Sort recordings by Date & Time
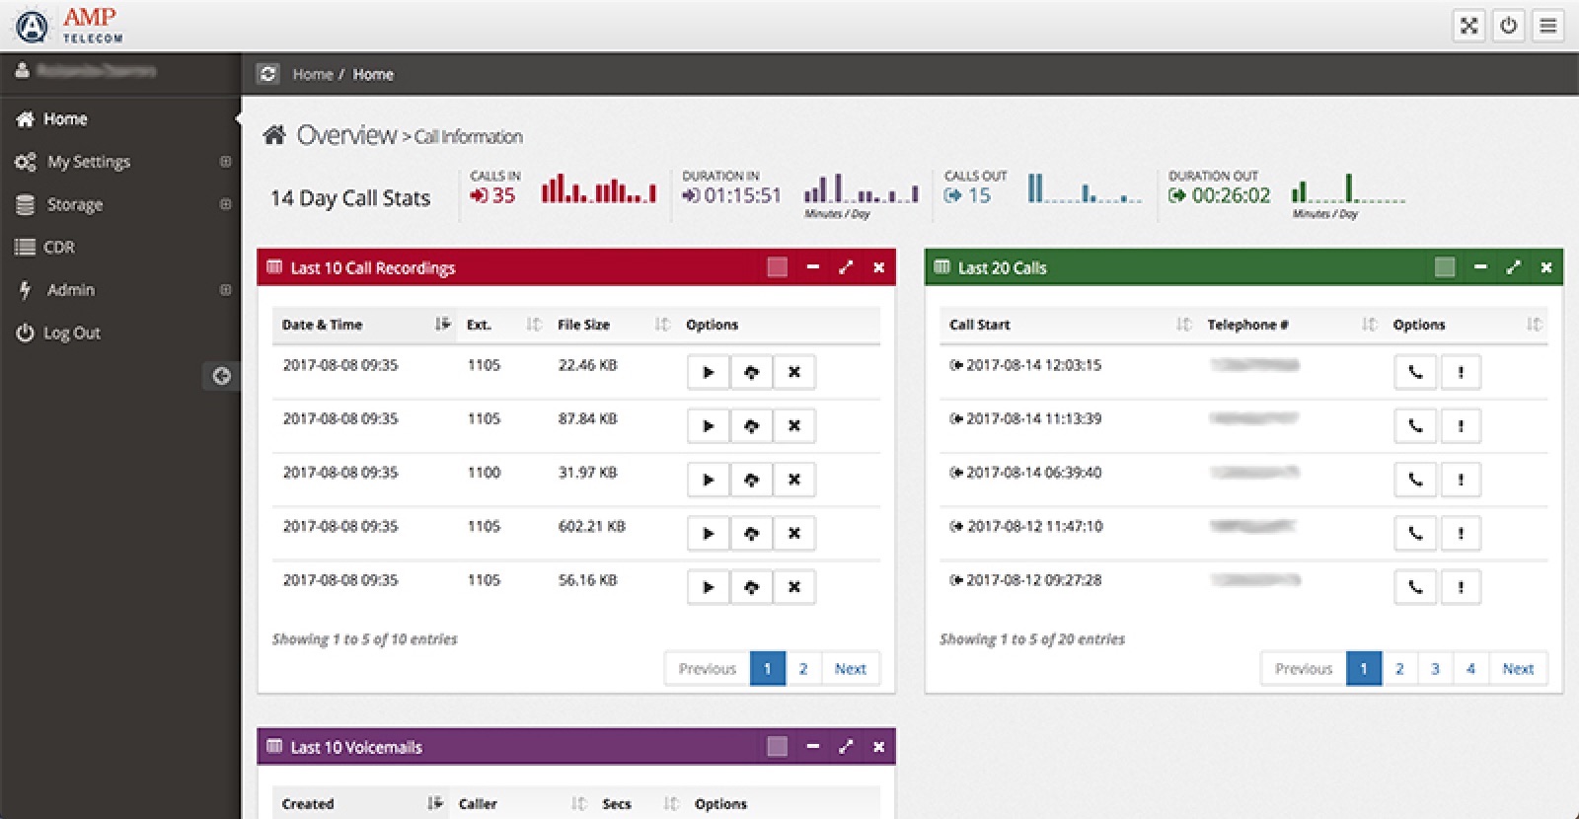The width and height of the screenshot is (1579, 819). point(365,325)
